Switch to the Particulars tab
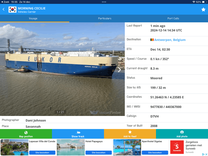Viewport: 208px width, 156px height. pos(105,18)
